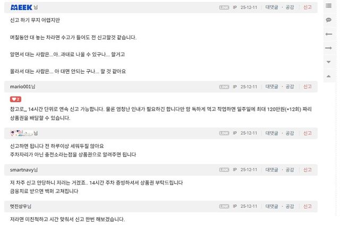Screen dimensions: 340x227
Task: Click the emoji avatar nickname of third commenter
Action: (21, 133)
